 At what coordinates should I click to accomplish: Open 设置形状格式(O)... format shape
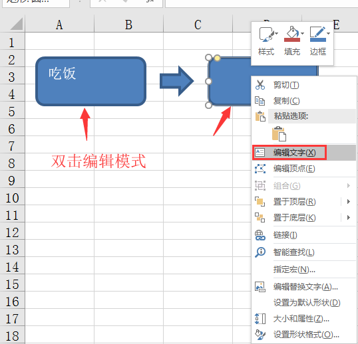coord(304,335)
